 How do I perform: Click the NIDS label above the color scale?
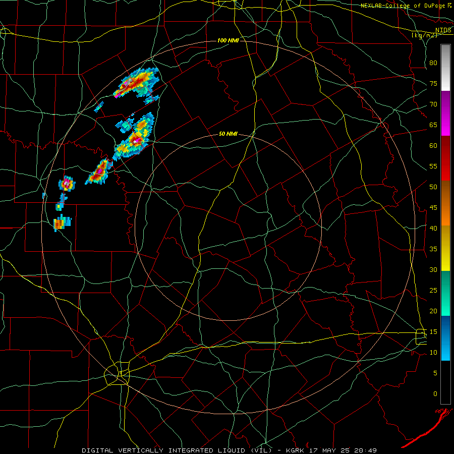443,30
